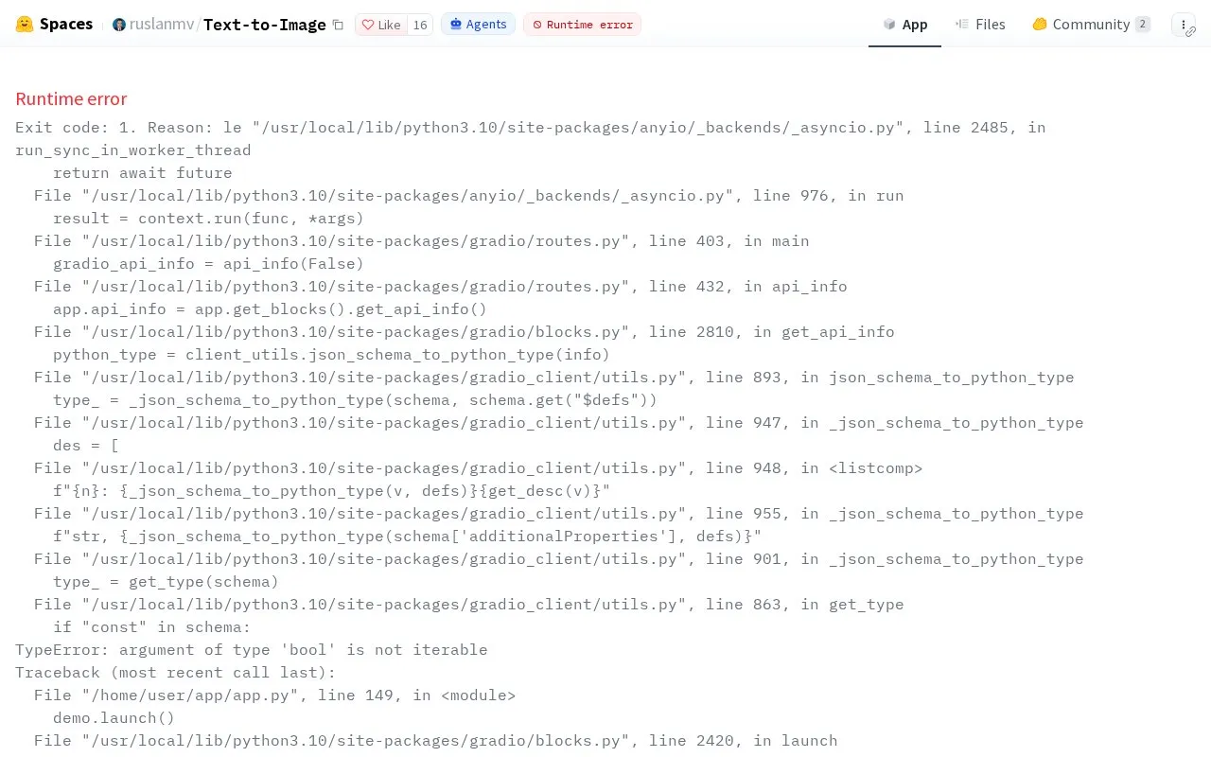Screen dimensions: 1211x757
Task: Click the ruslanmv avatar icon
Action: (x=119, y=25)
